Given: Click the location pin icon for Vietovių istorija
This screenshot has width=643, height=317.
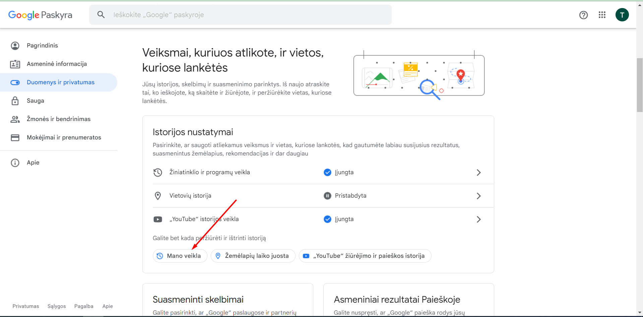Looking at the screenshot, I should coord(158,196).
